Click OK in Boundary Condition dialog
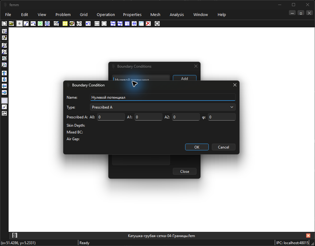Image resolution: width=315 pixels, height=246 pixels. click(197, 147)
